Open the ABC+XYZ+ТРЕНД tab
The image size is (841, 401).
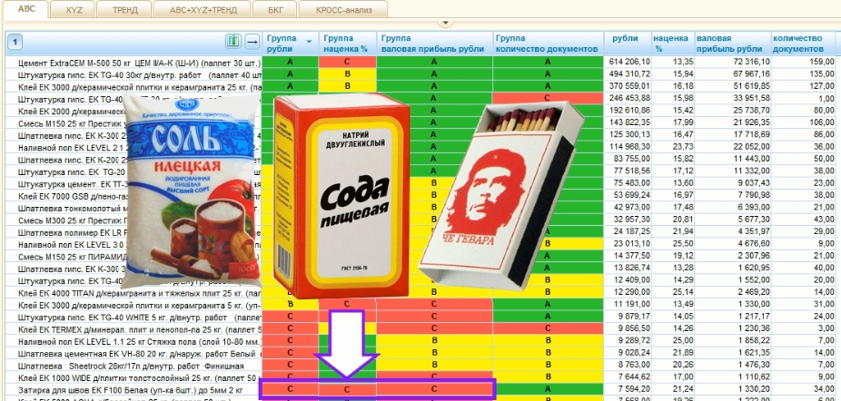pyautogui.click(x=203, y=10)
